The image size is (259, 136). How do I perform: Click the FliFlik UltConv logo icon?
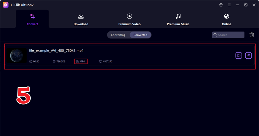tap(6, 5)
